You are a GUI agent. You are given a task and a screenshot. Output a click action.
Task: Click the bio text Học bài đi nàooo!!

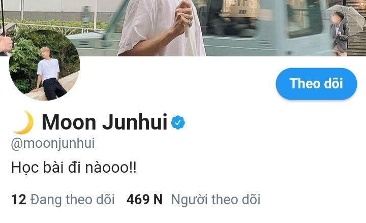[74, 168]
